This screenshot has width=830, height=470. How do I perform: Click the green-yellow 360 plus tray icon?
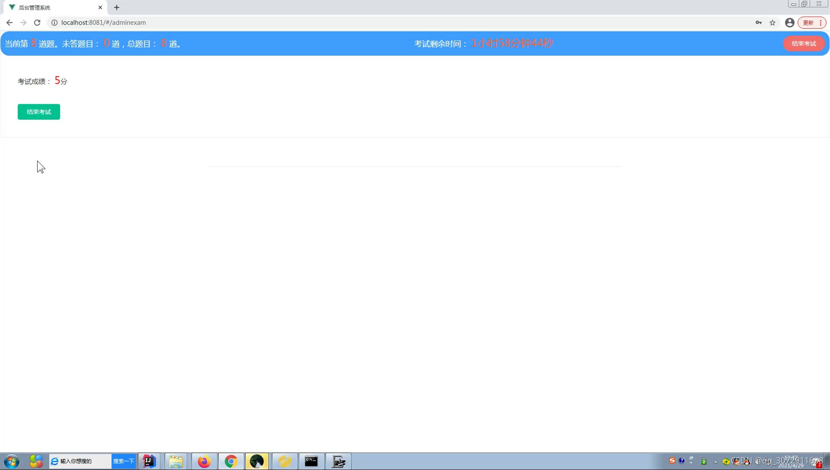726,462
